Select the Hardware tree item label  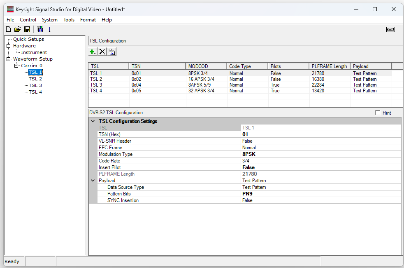point(24,46)
